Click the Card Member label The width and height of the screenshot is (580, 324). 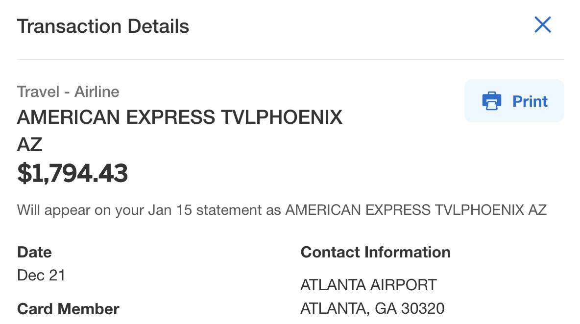68,309
